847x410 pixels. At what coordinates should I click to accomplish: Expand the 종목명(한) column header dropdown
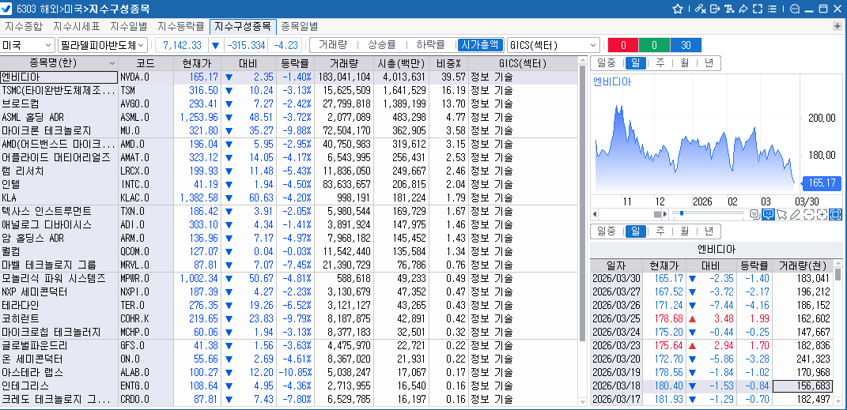click(112, 63)
